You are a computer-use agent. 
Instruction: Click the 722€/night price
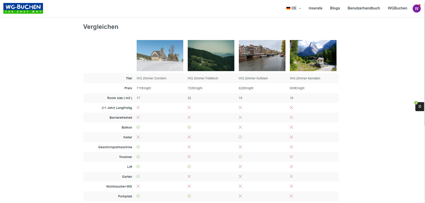pos(195,88)
